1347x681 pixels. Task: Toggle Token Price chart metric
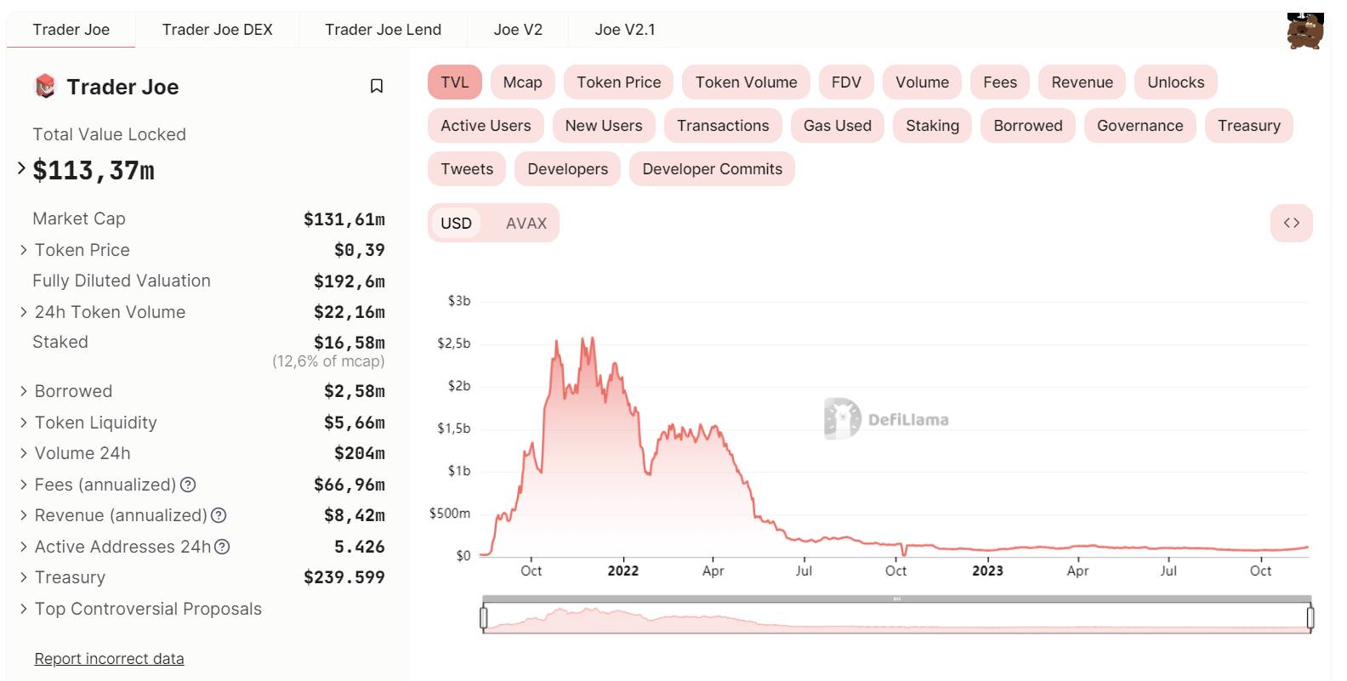point(618,82)
